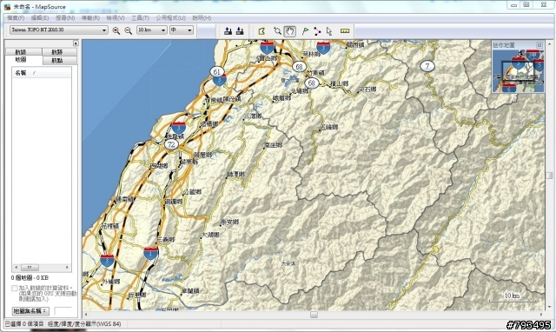The image size is (556, 332).
Task: Click the 泰安鄉 town label on map
Action: coord(229,222)
